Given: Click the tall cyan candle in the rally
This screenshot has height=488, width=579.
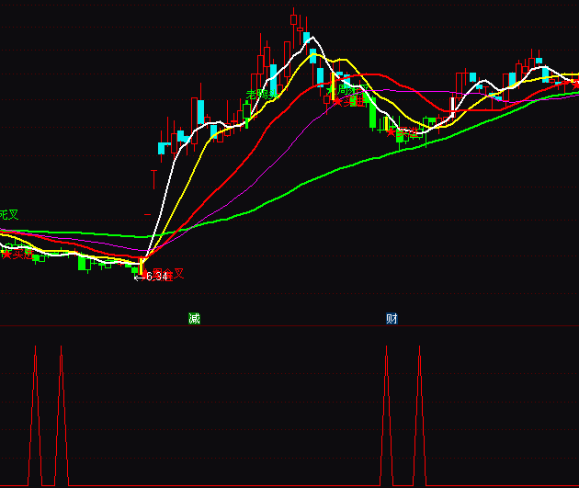Looking at the screenshot, I should tap(199, 113).
